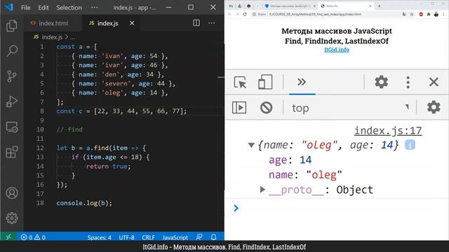This screenshot has width=449, height=252.
Task: Expand the __proto__ Object entry
Action: 262,189
